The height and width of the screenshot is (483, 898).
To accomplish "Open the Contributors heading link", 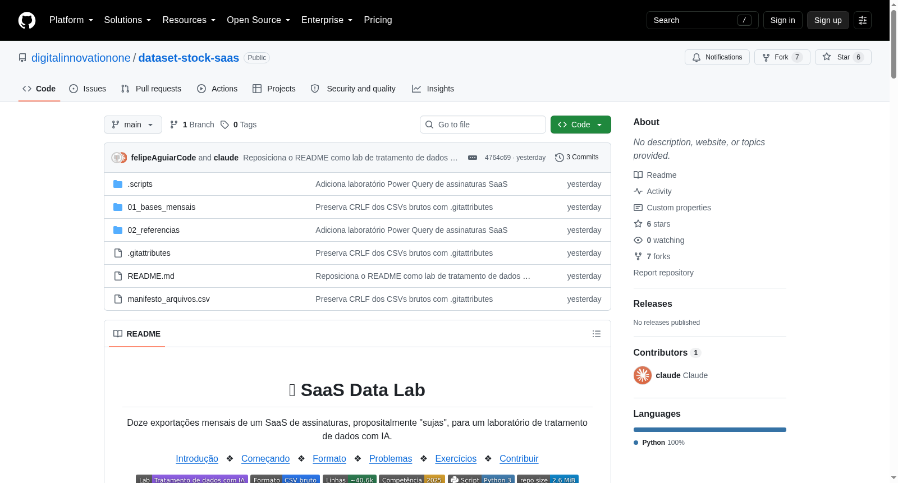I will [667, 352].
